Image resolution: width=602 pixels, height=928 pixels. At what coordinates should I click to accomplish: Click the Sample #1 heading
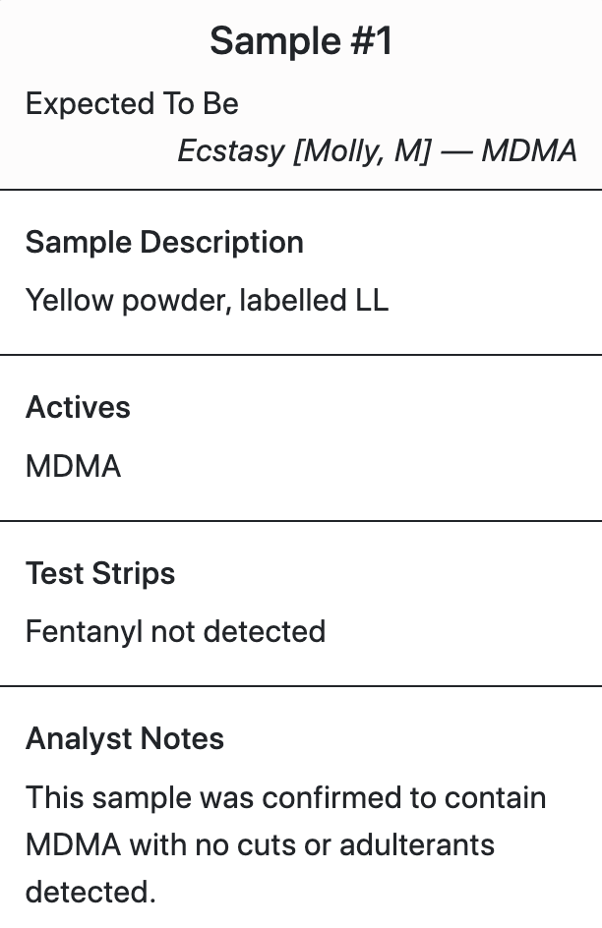301,41
